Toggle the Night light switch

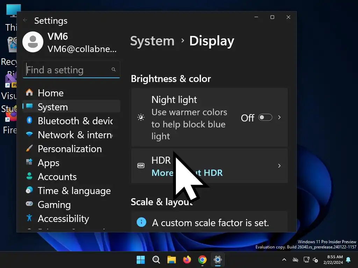[x=265, y=117]
